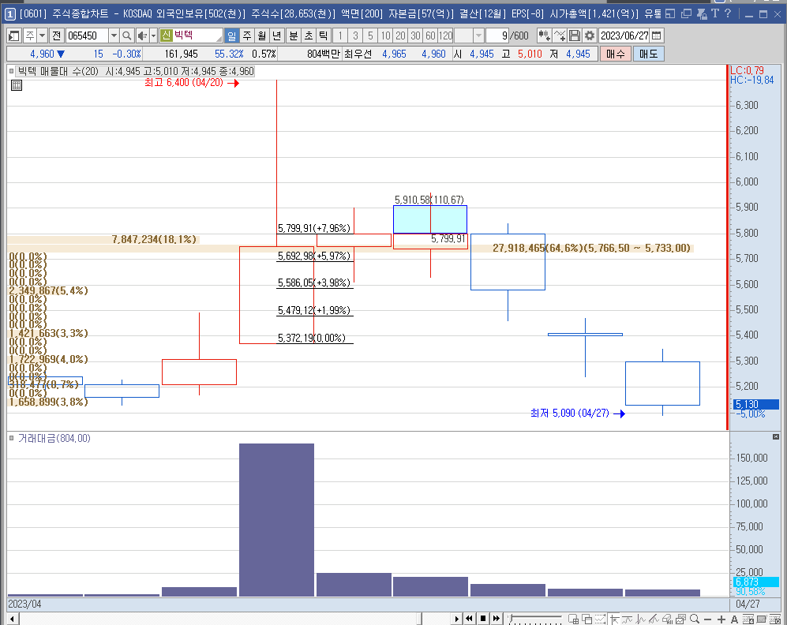Image resolution: width=787 pixels, height=625 pixels.
Task: Click the playback speed slider handle
Action: pos(509,617)
